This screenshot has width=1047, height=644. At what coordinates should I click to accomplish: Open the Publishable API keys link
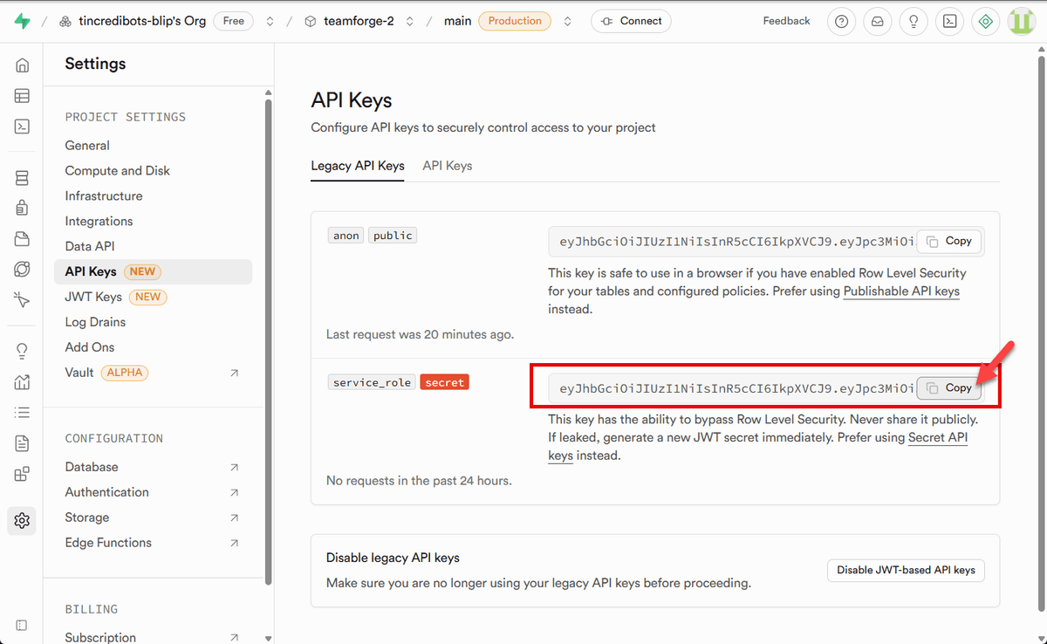[901, 291]
